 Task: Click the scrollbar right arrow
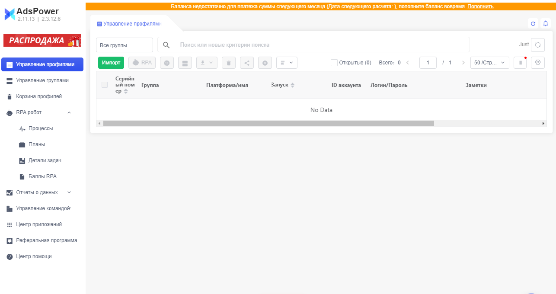coord(543,123)
